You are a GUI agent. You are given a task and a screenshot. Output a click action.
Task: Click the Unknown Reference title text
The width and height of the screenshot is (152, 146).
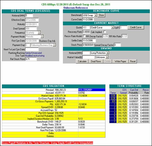point(76,8)
